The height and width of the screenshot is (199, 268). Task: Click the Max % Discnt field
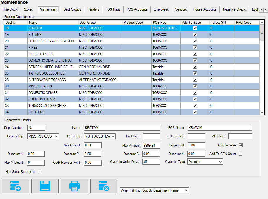tap(36, 163)
